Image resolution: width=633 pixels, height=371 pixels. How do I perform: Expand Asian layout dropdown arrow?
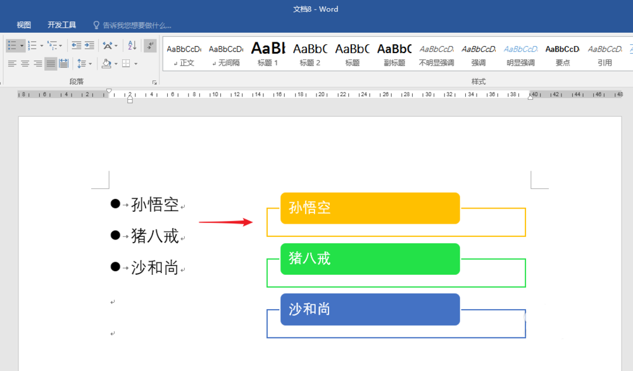pyautogui.click(x=116, y=46)
